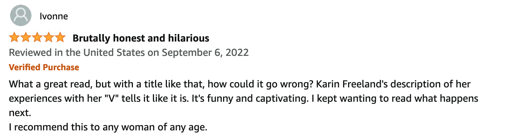Click the 'Verified Purchase' label
The width and height of the screenshot is (505, 139).
pos(44,67)
